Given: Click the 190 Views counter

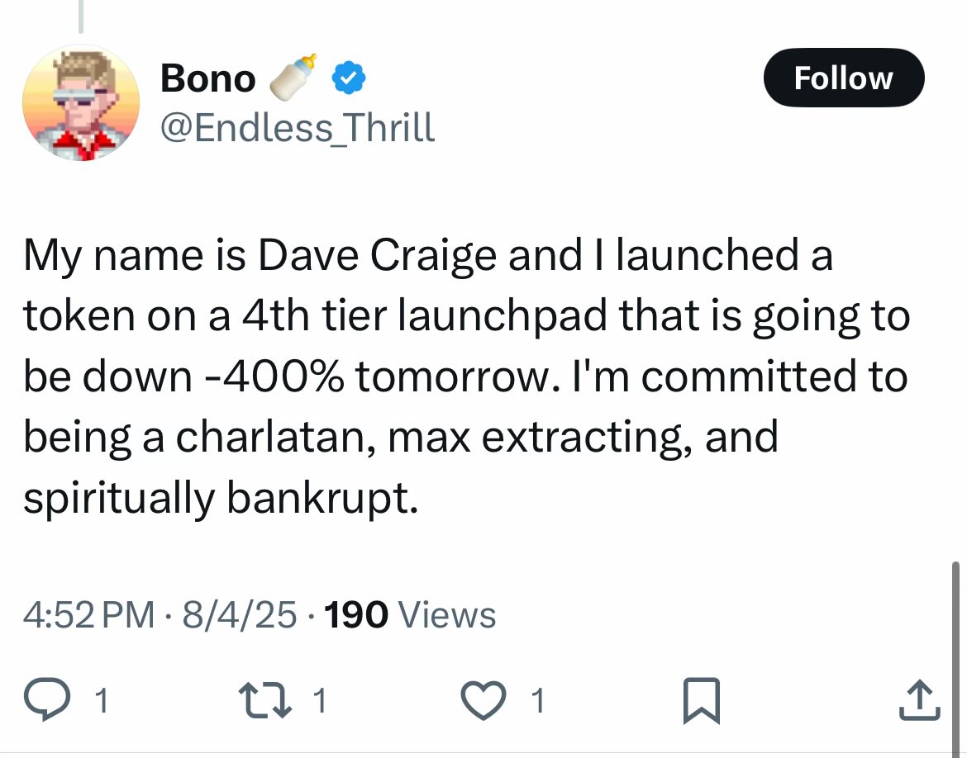Looking at the screenshot, I should 409,615.
